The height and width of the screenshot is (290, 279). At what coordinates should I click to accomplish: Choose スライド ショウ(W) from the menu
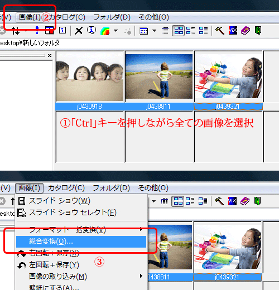(x=81, y=201)
